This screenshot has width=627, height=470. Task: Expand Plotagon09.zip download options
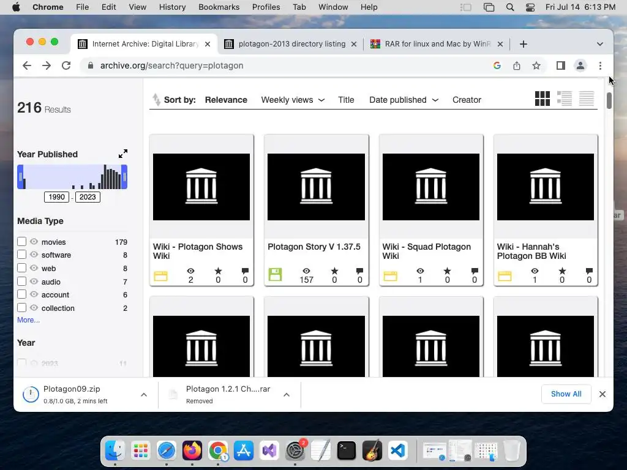pos(144,395)
